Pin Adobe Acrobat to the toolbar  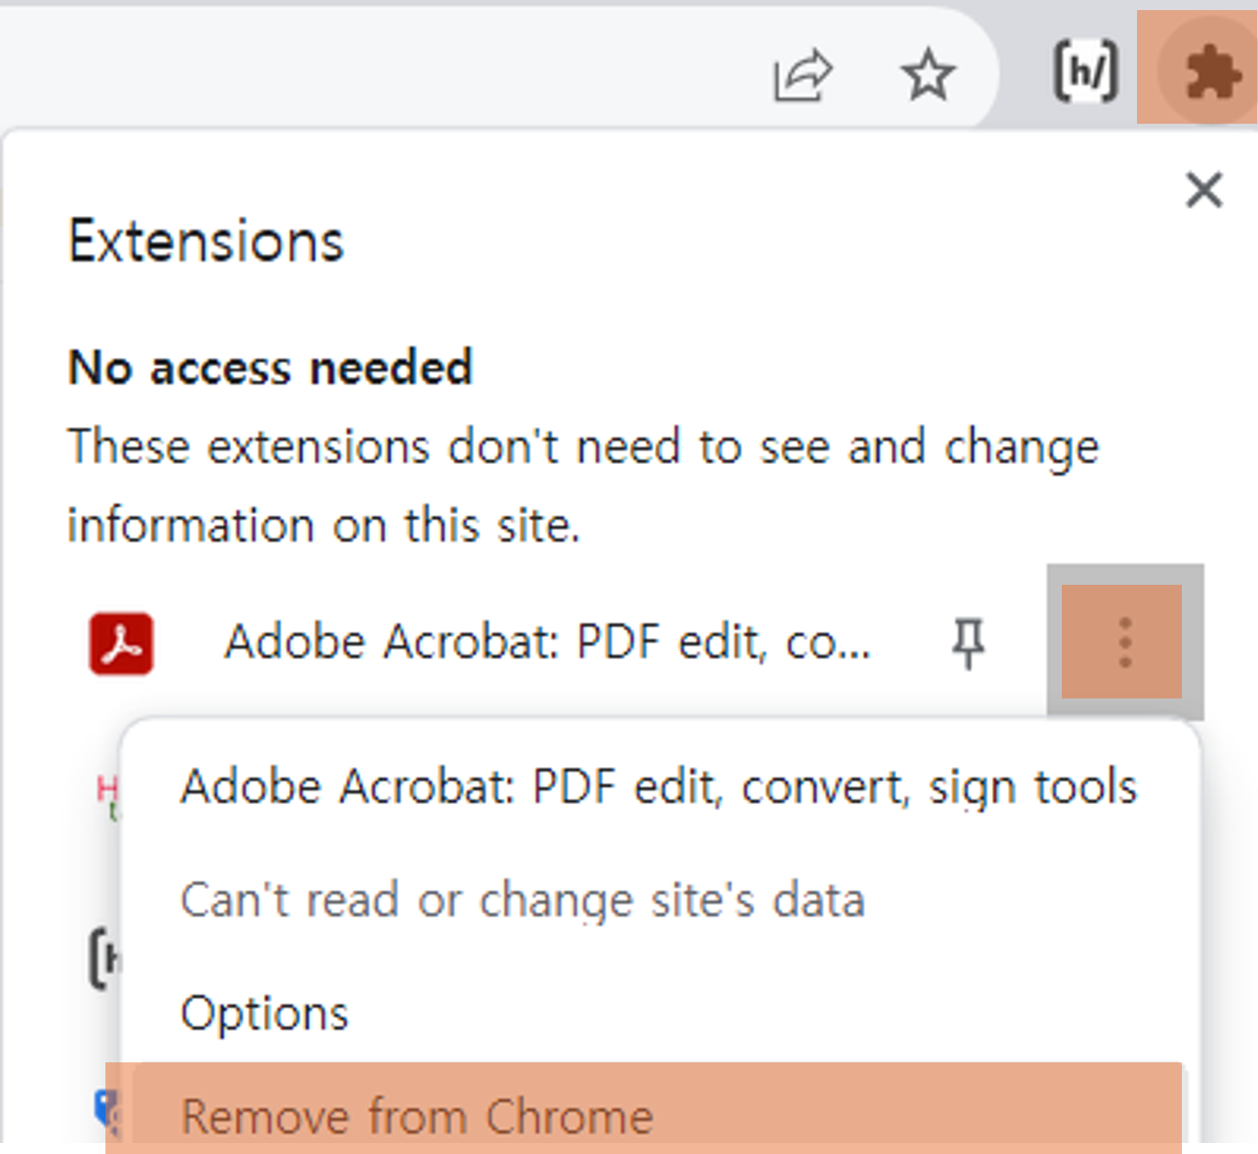(967, 643)
